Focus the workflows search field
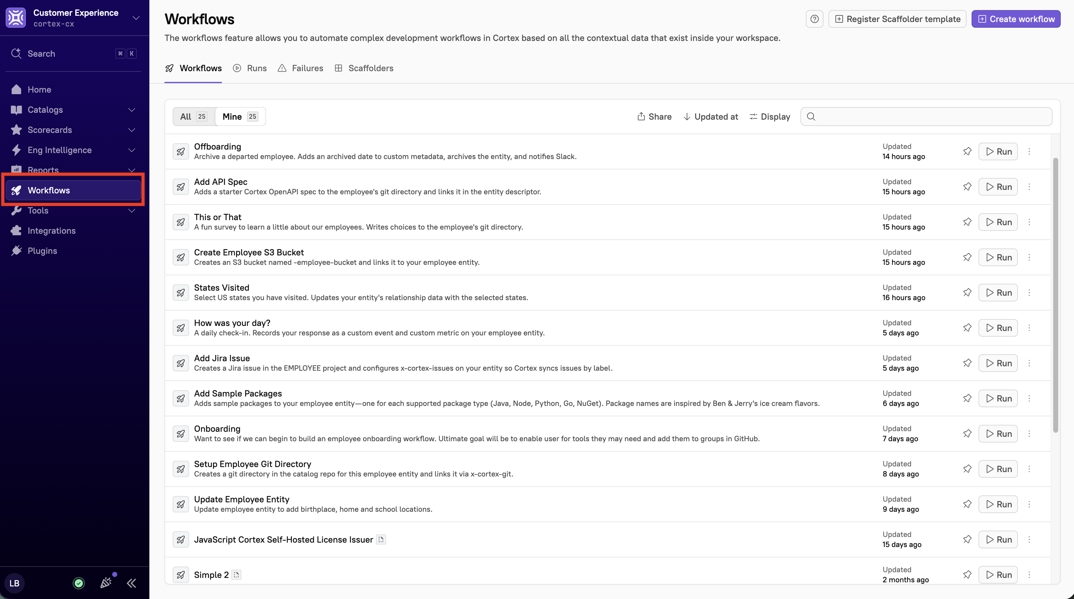This screenshot has width=1074, height=599. (926, 117)
